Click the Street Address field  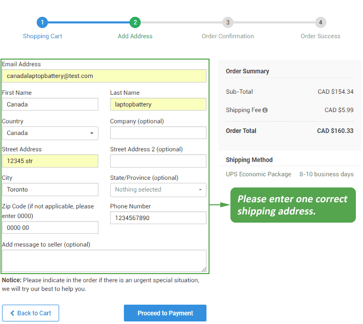click(50, 161)
